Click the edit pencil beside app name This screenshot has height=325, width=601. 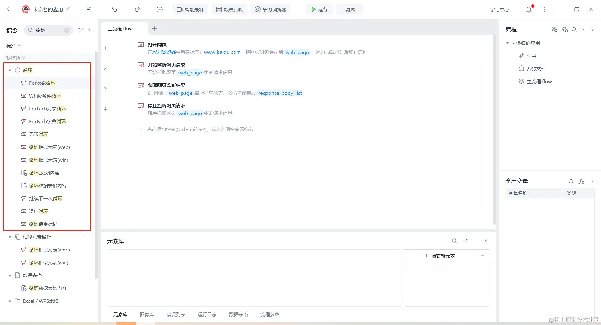tap(68, 9)
